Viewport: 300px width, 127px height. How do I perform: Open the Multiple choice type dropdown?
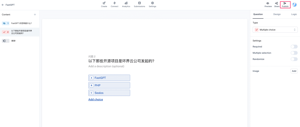coord(275,30)
